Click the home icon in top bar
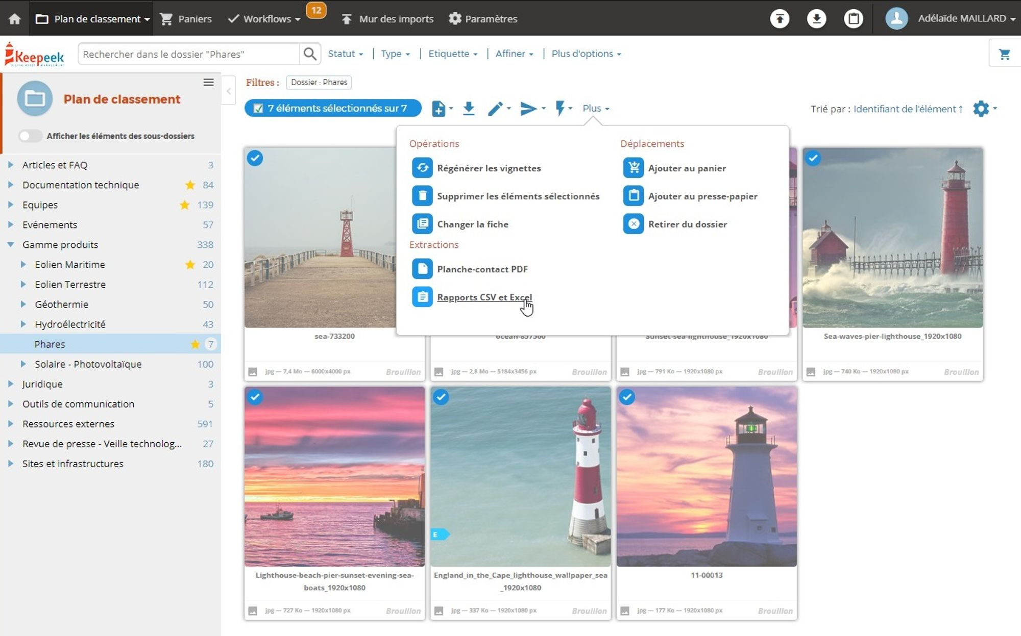 click(x=14, y=19)
